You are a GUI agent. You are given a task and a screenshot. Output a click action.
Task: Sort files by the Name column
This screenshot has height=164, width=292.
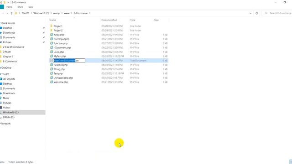(x=53, y=20)
